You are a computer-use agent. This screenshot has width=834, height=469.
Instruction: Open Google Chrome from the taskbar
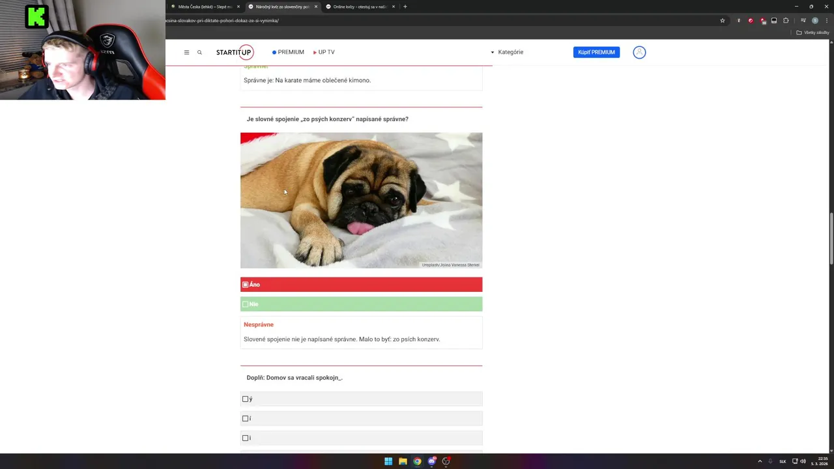[x=417, y=461]
